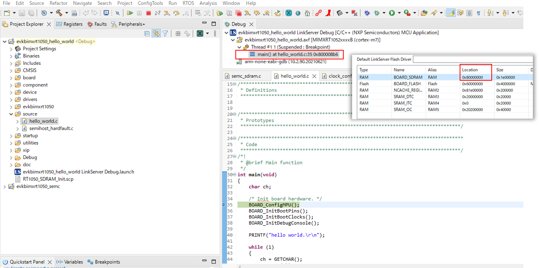This screenshot has height=268, width=539.
Task: Toggle Link with Editor in Project Explorer
Action: 156,33
